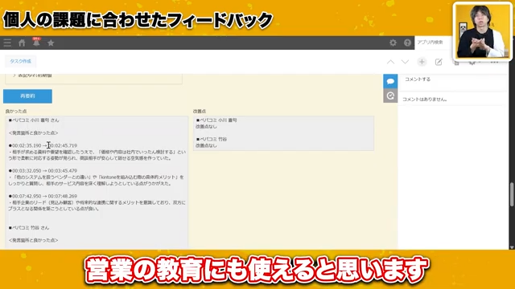515x289 pixels.
Task: Click the コメントはありません message
Action: pos(425,100)
